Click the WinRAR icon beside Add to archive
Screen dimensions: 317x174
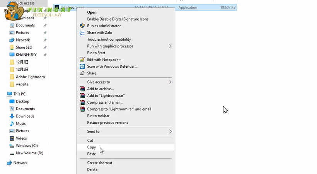82,89
